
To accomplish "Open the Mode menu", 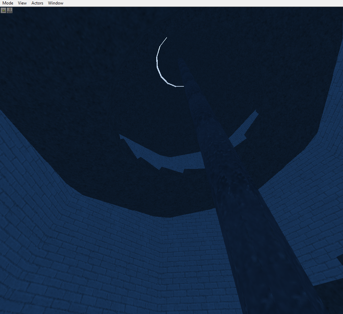I will click(8, 3).
